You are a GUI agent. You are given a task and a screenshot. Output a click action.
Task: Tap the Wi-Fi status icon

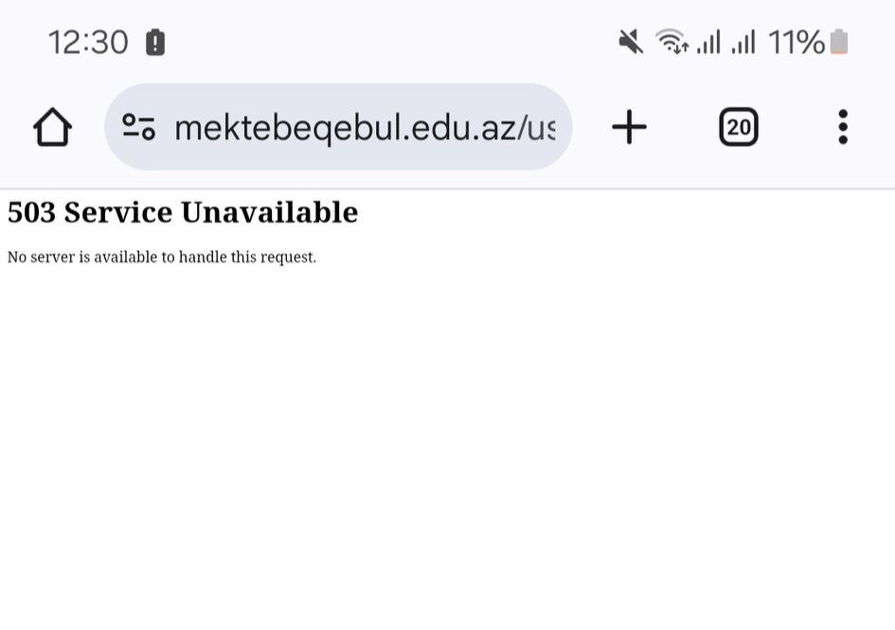pos(671,42)
